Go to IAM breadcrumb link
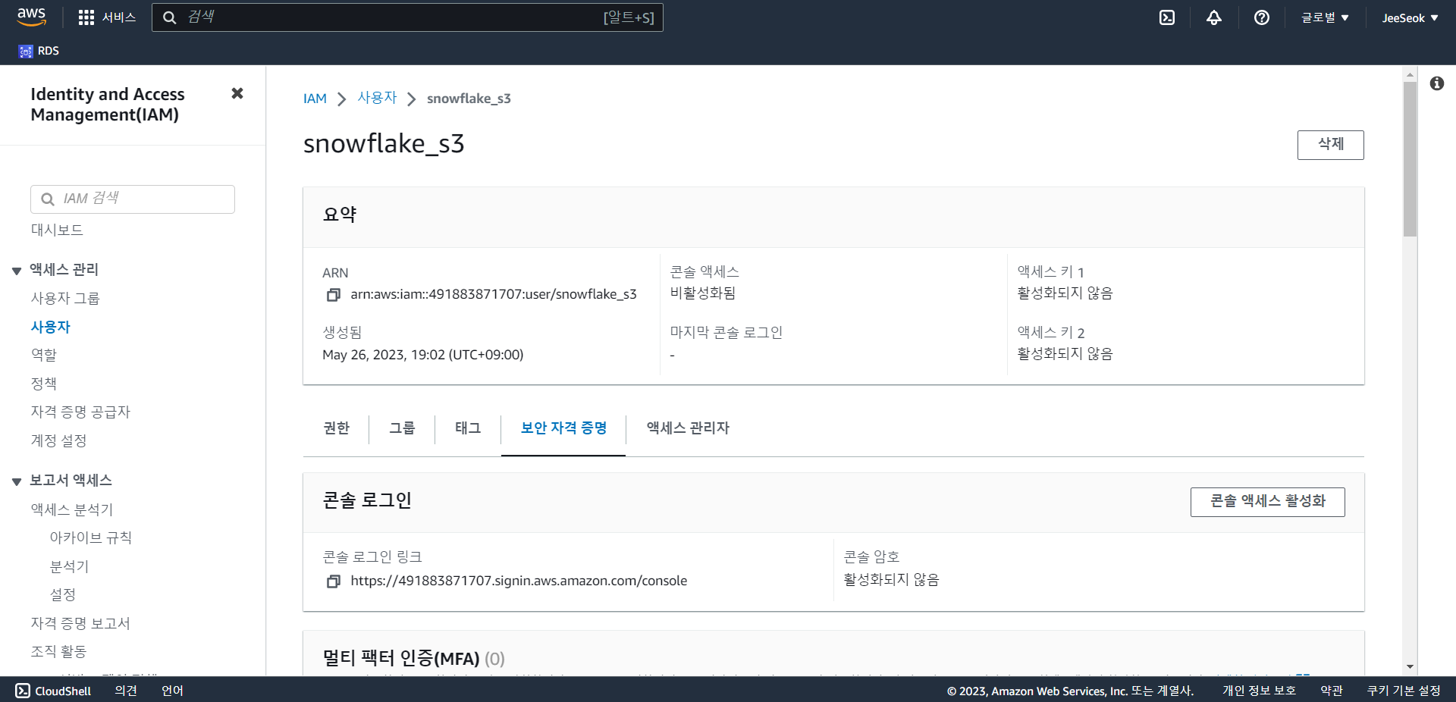1456x702 pixels. pos(315,99)
